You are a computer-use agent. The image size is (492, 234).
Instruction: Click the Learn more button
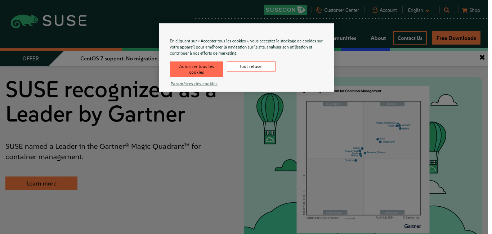pyautogui.click(x=41, y=183)
